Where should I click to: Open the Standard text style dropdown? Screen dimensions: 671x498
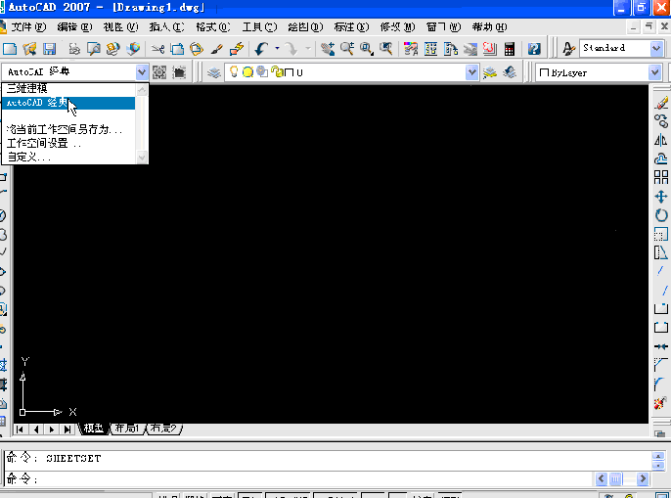tap(657, 48)
